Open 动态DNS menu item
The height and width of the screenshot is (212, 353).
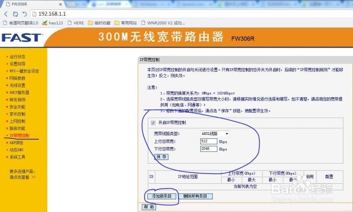16,150
